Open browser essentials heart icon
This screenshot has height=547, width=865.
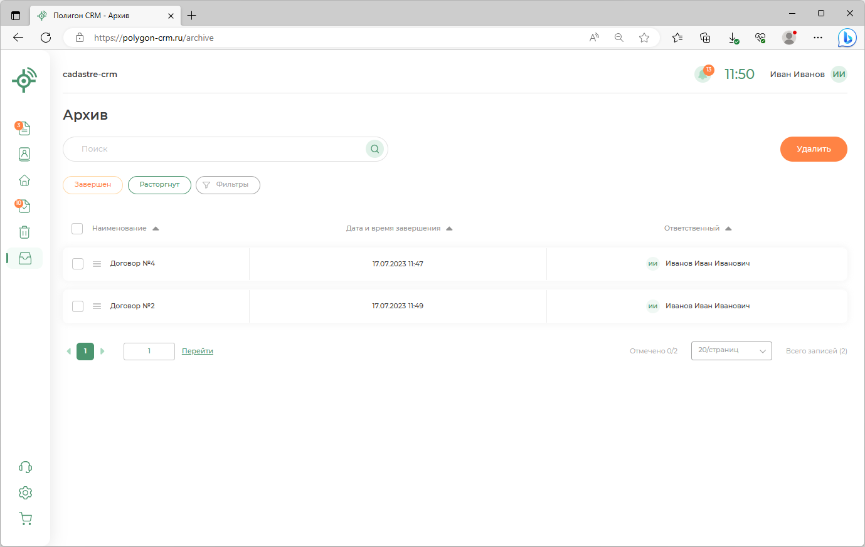click(760, 38)
